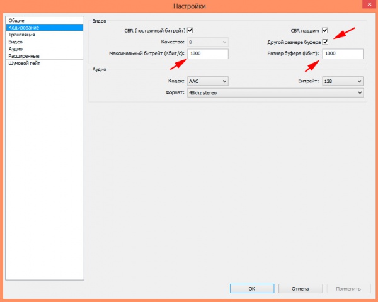Focus the Размер буфера (Кбит) field
The image size is (378, 302).
342,54
